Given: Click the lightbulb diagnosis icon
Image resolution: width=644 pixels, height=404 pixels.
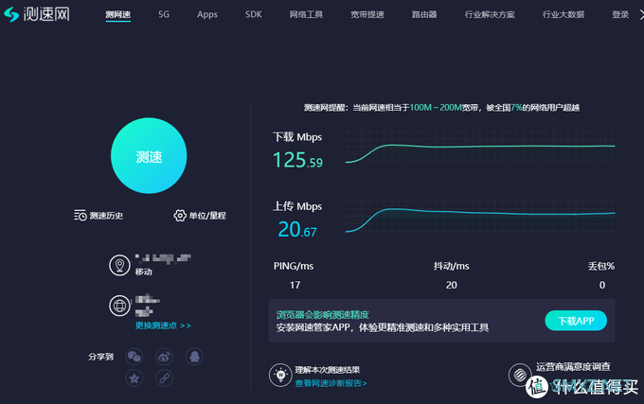Looking at the screenshot, I should [280, 376].
